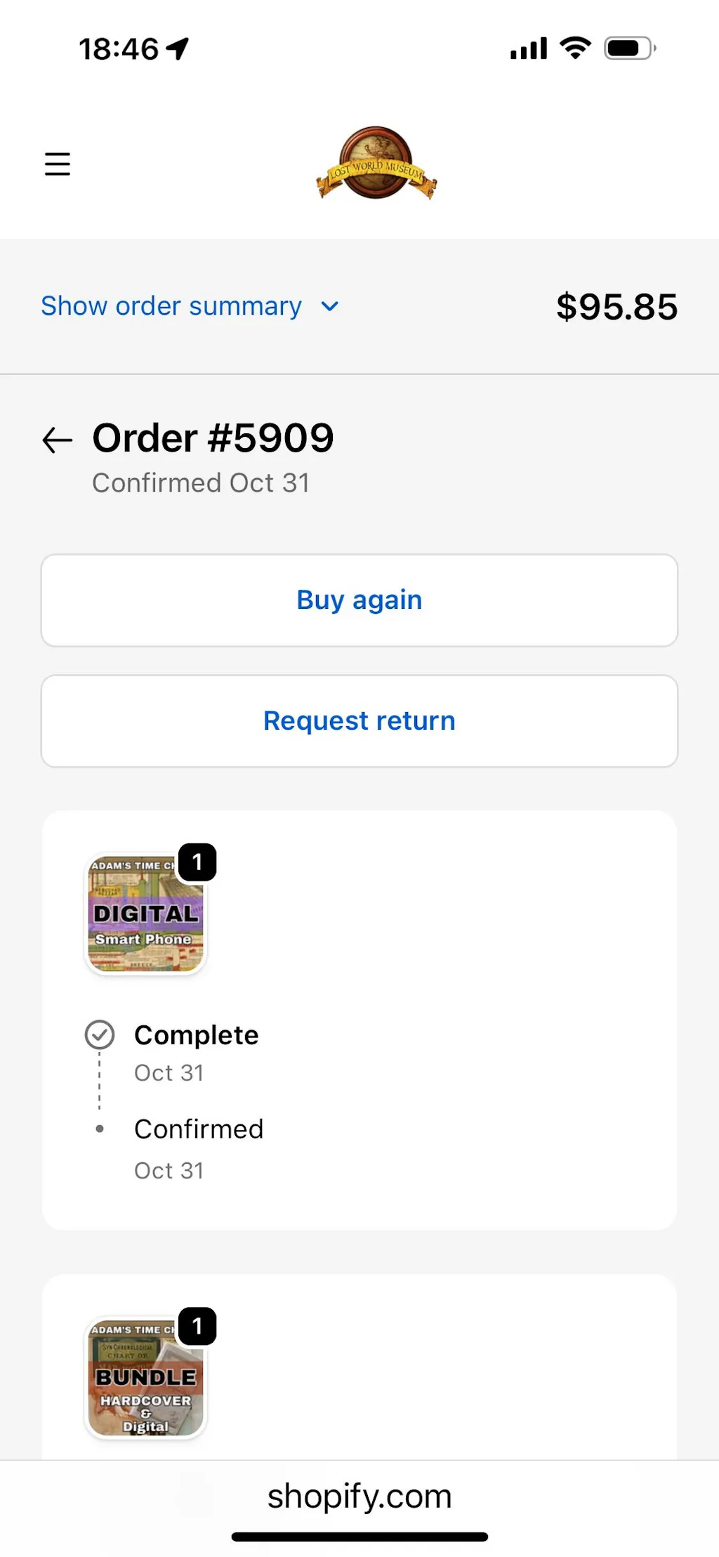Click Show order summary text

(x=171, y=306)
